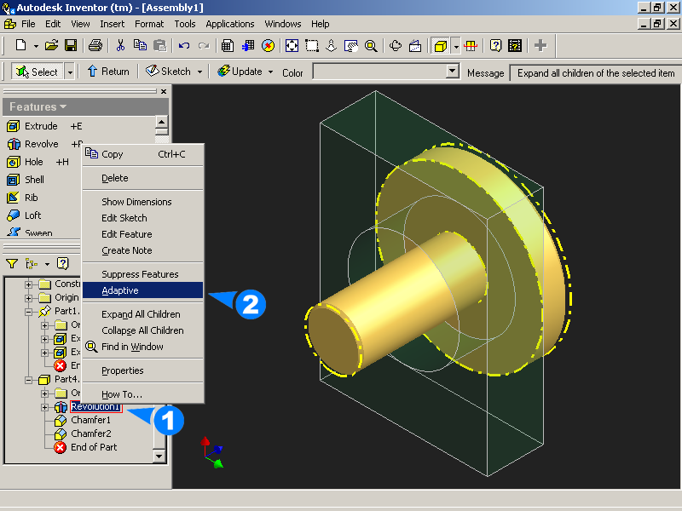Click the Paste clipboard icon
Image resolution: width=682 pixels, height=511 pixels.
click(159, 45)
